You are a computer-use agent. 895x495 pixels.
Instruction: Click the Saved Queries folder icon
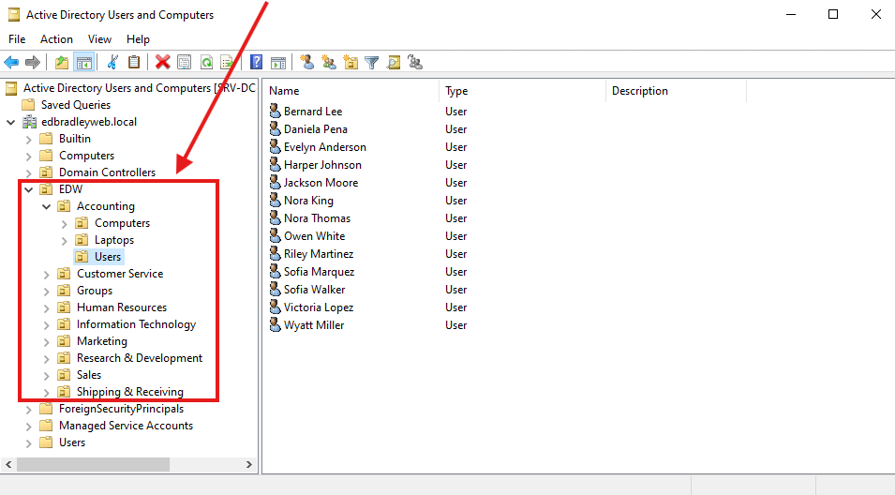(x=28, y=104)
